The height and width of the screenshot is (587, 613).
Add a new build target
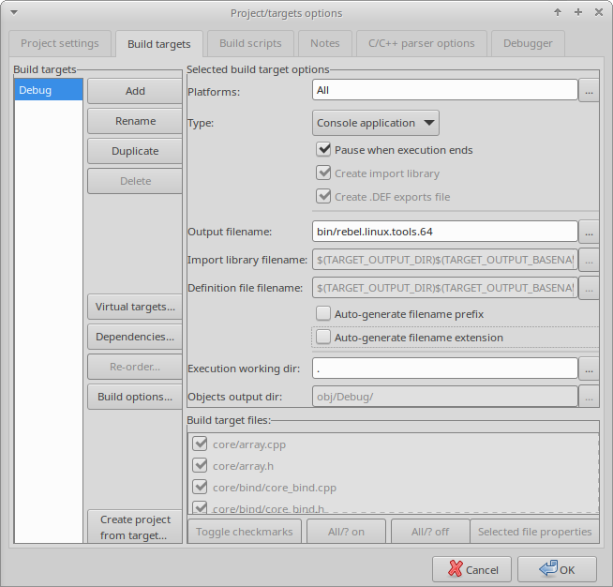pyautogui.click(x=135, y=91)
